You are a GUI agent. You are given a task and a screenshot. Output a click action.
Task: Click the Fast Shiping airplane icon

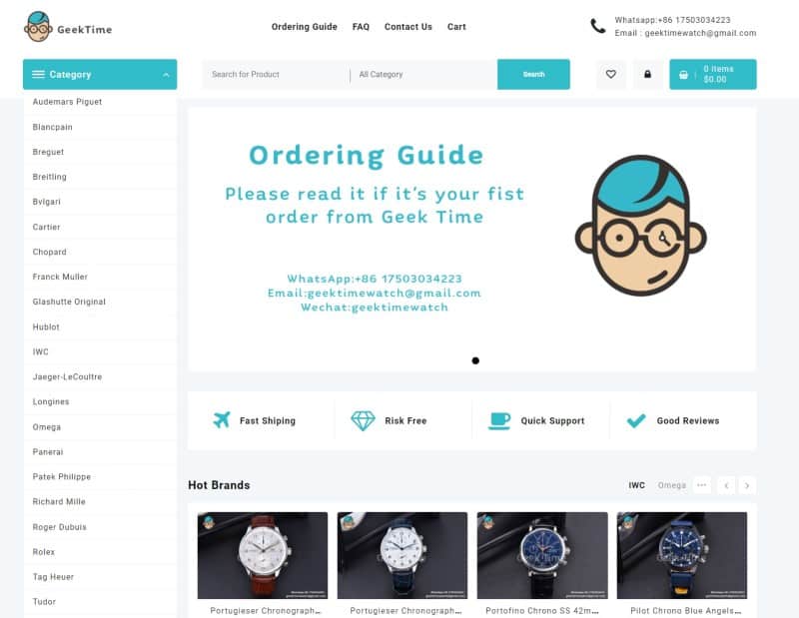222,420
